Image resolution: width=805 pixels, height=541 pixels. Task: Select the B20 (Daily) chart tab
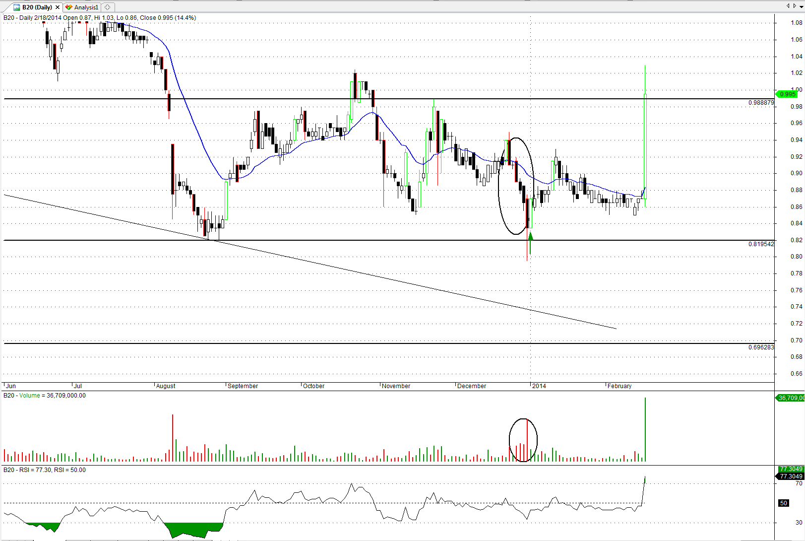37,7
